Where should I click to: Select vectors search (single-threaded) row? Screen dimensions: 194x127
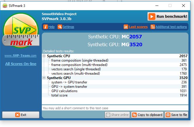pos(115,69)
